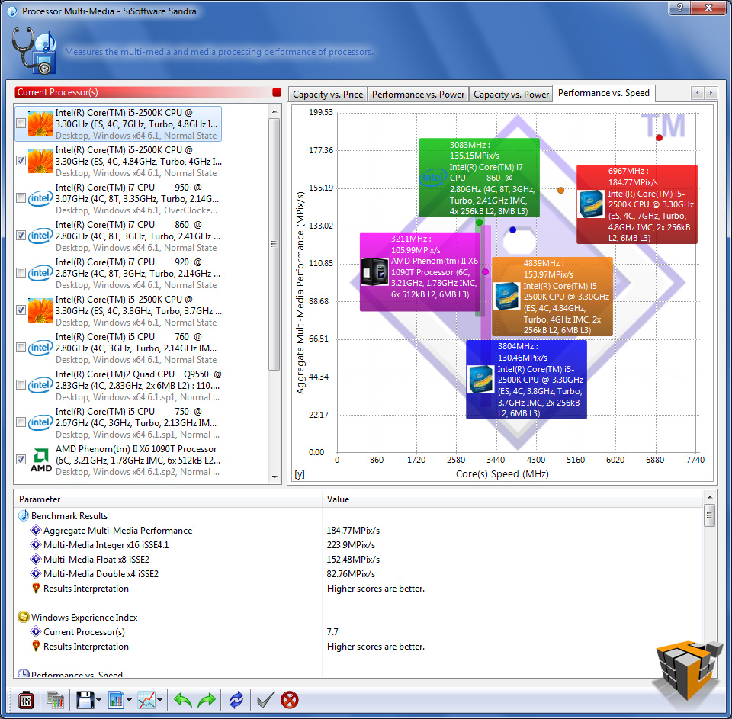
Task: Click the bar chart icon in the toolbar
Action: coord(116,700)
